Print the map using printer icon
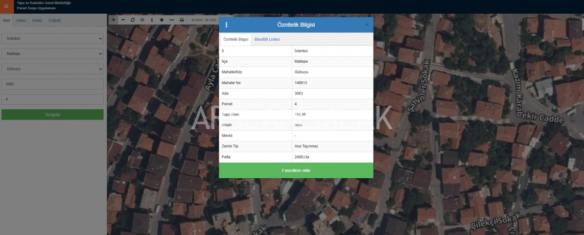This screenshot has width=584, height=235. coord(182,20)
